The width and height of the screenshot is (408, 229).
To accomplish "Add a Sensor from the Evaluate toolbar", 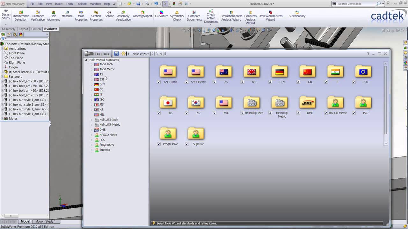I will coord(109,14).
